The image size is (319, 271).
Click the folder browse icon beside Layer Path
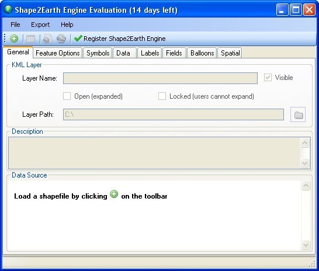click(298, 114)
